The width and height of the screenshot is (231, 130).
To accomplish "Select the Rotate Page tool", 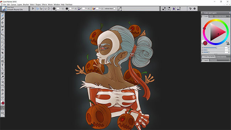I will point(2,97).
